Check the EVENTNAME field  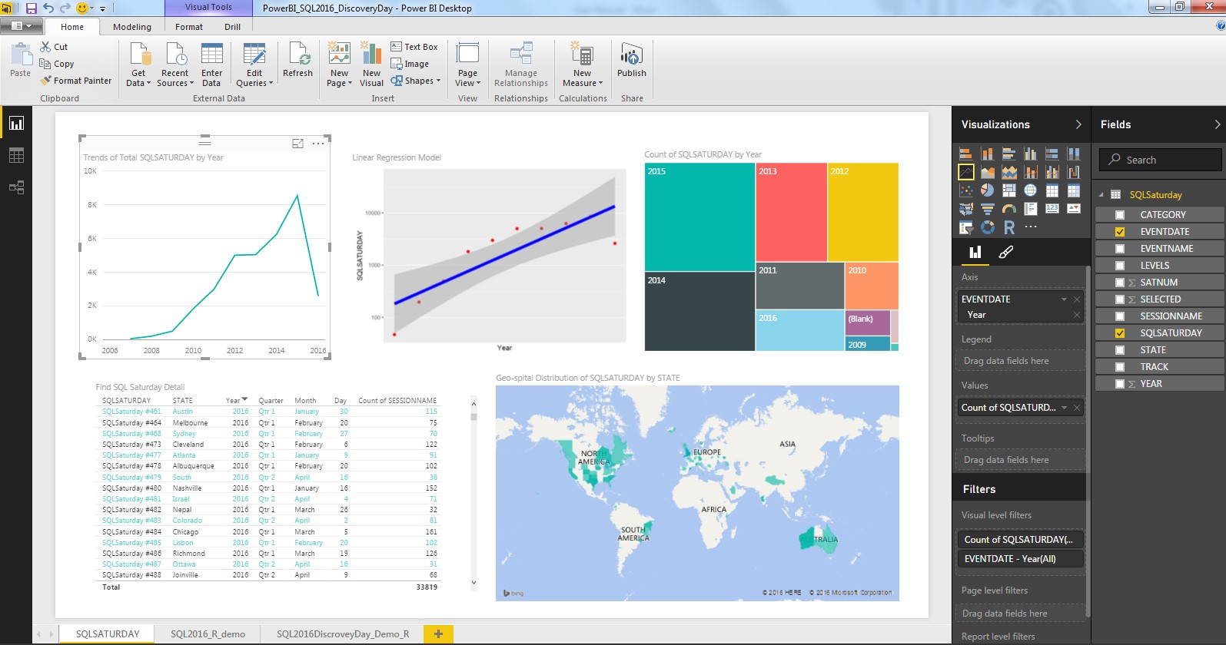pyautogui.click(x=1120, y=249)
